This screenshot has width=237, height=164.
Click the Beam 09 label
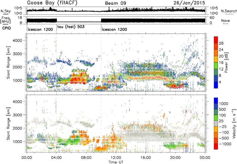point(116,3)
